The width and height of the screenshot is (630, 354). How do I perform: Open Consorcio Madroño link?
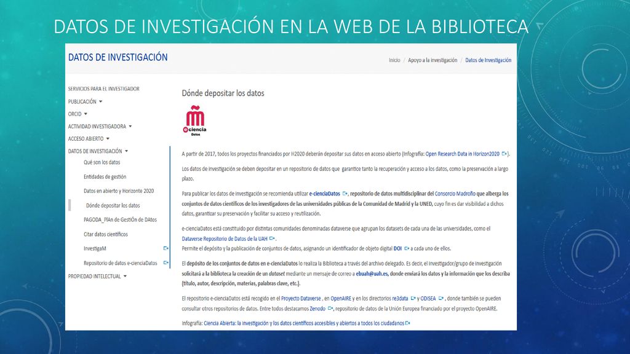click(x=455, y=194)
